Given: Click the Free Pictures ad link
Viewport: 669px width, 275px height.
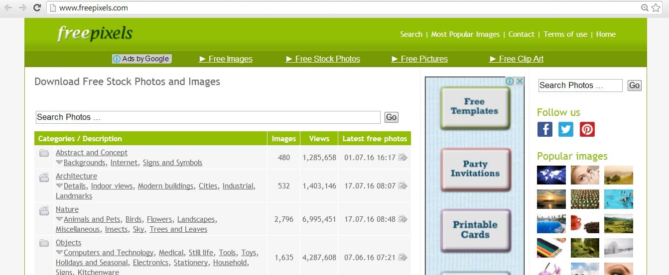Looking at the screenshot, I should point(419,59).
